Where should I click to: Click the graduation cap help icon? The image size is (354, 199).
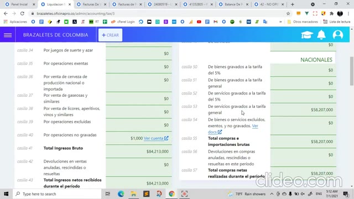(x=307, y=35)
